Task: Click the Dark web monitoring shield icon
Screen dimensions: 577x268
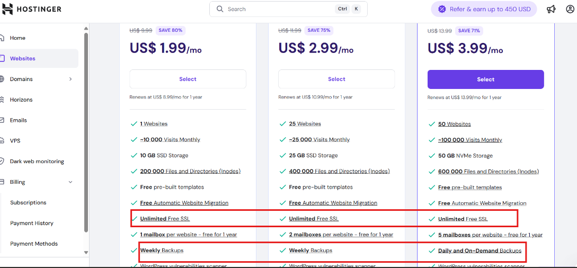Action: 2,162
